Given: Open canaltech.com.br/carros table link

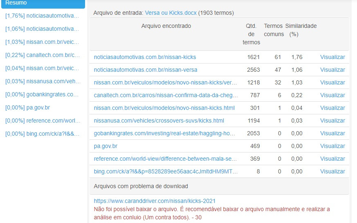Looking at the screenshot, I should click(x=166, y=95).
